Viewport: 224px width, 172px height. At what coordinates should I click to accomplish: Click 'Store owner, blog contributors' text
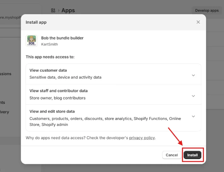click(57, 98)
